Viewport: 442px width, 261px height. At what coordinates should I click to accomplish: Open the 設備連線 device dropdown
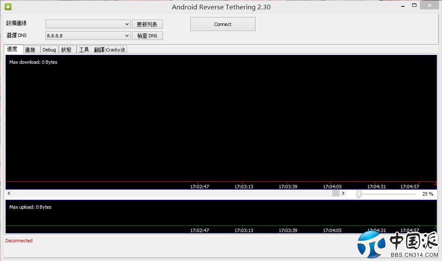pos(88,24)
